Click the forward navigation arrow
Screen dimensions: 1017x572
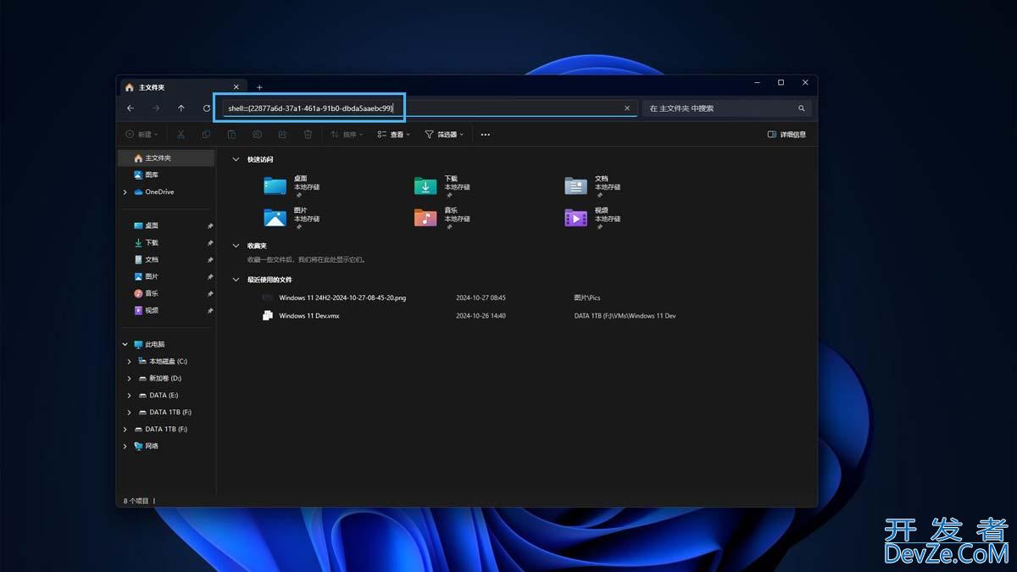pos(156,108)
